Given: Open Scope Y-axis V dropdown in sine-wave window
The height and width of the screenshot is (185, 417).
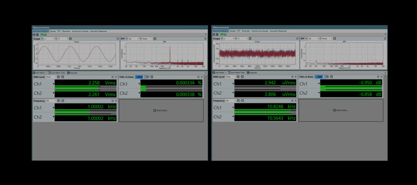Looking at the screenshot, I should pyautogui.click(x=63, y=39).
